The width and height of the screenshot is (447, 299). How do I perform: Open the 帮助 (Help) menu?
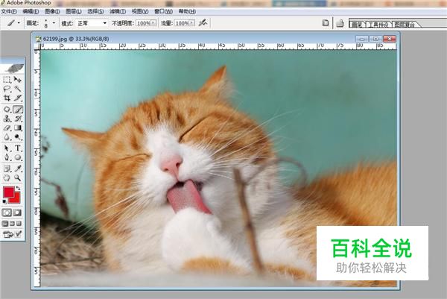click(187, 12)
